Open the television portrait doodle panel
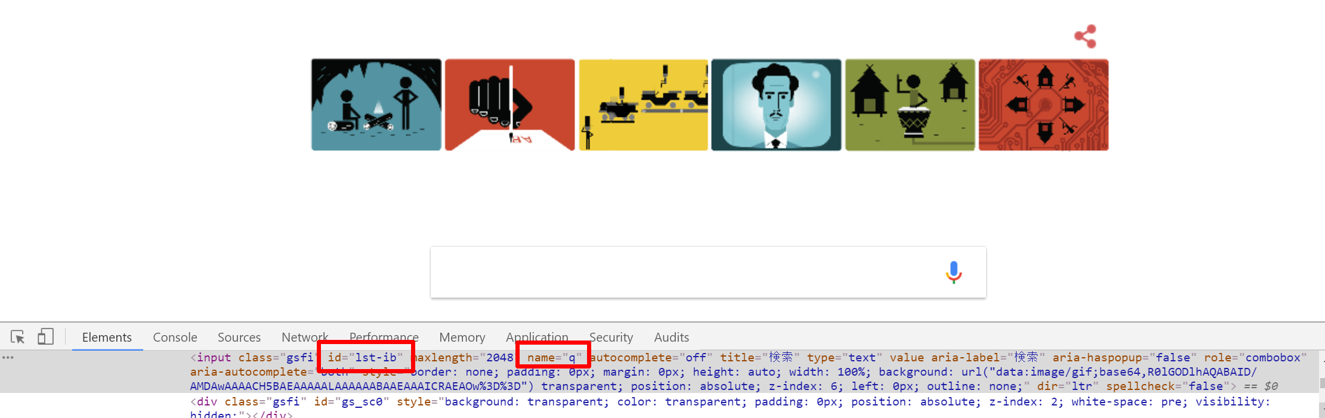This screenshot has height=418, width=1325. click(x=776, y=104)
